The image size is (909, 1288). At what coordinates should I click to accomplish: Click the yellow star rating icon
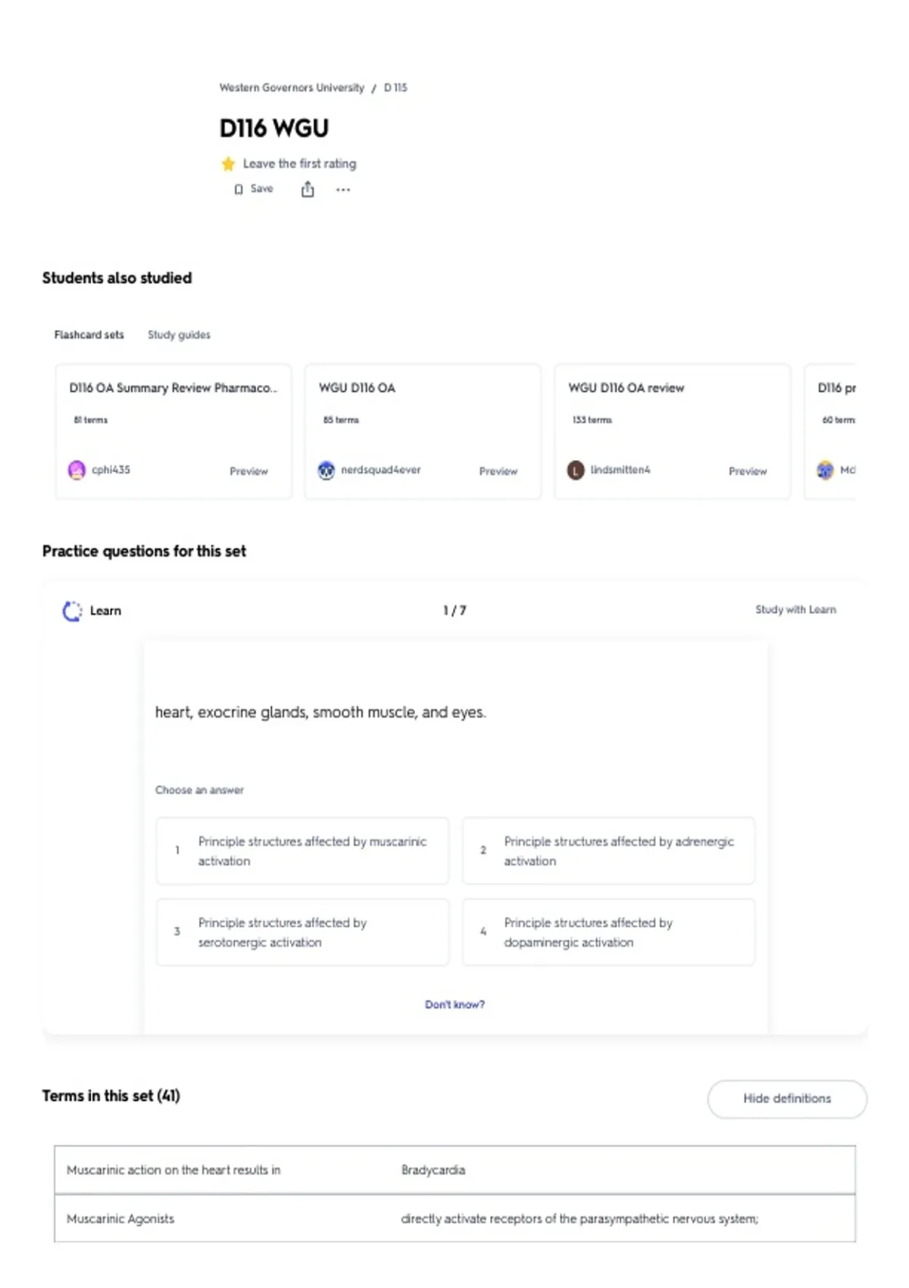(x=228, y=164)
